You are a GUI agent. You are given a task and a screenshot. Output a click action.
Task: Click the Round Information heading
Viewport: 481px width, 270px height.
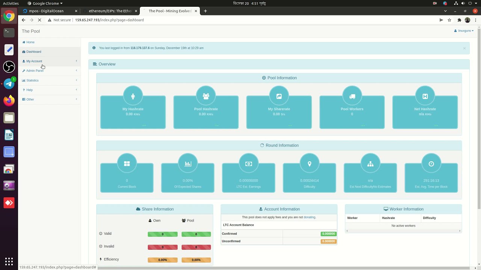coord(279,145)
